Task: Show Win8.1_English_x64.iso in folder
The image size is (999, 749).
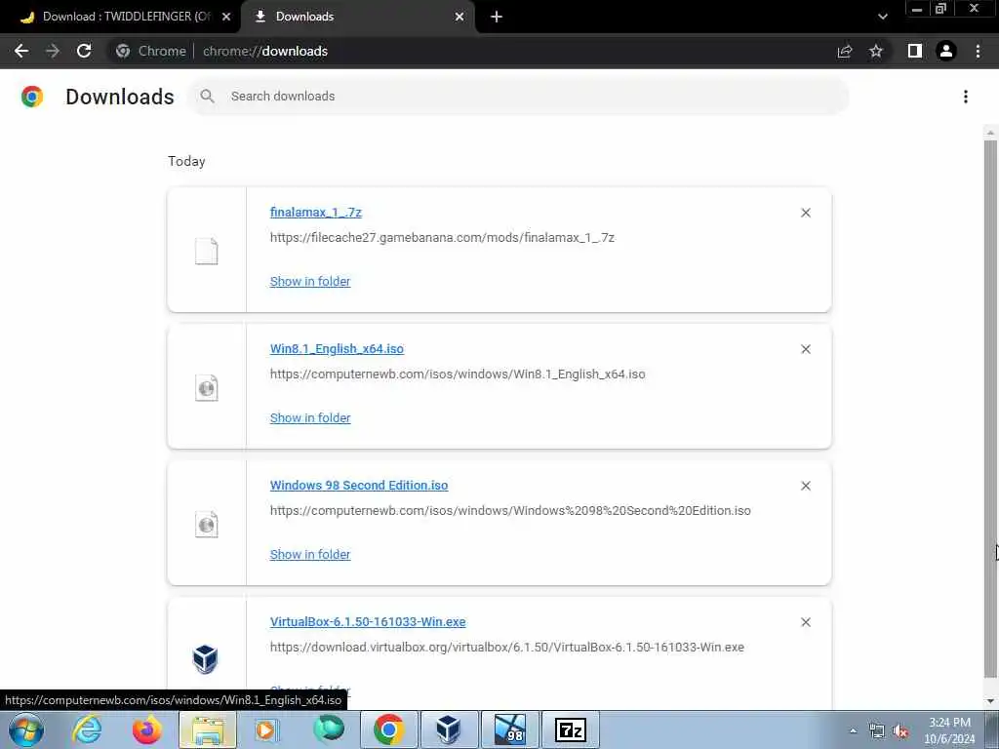Action: coord(310,417)
